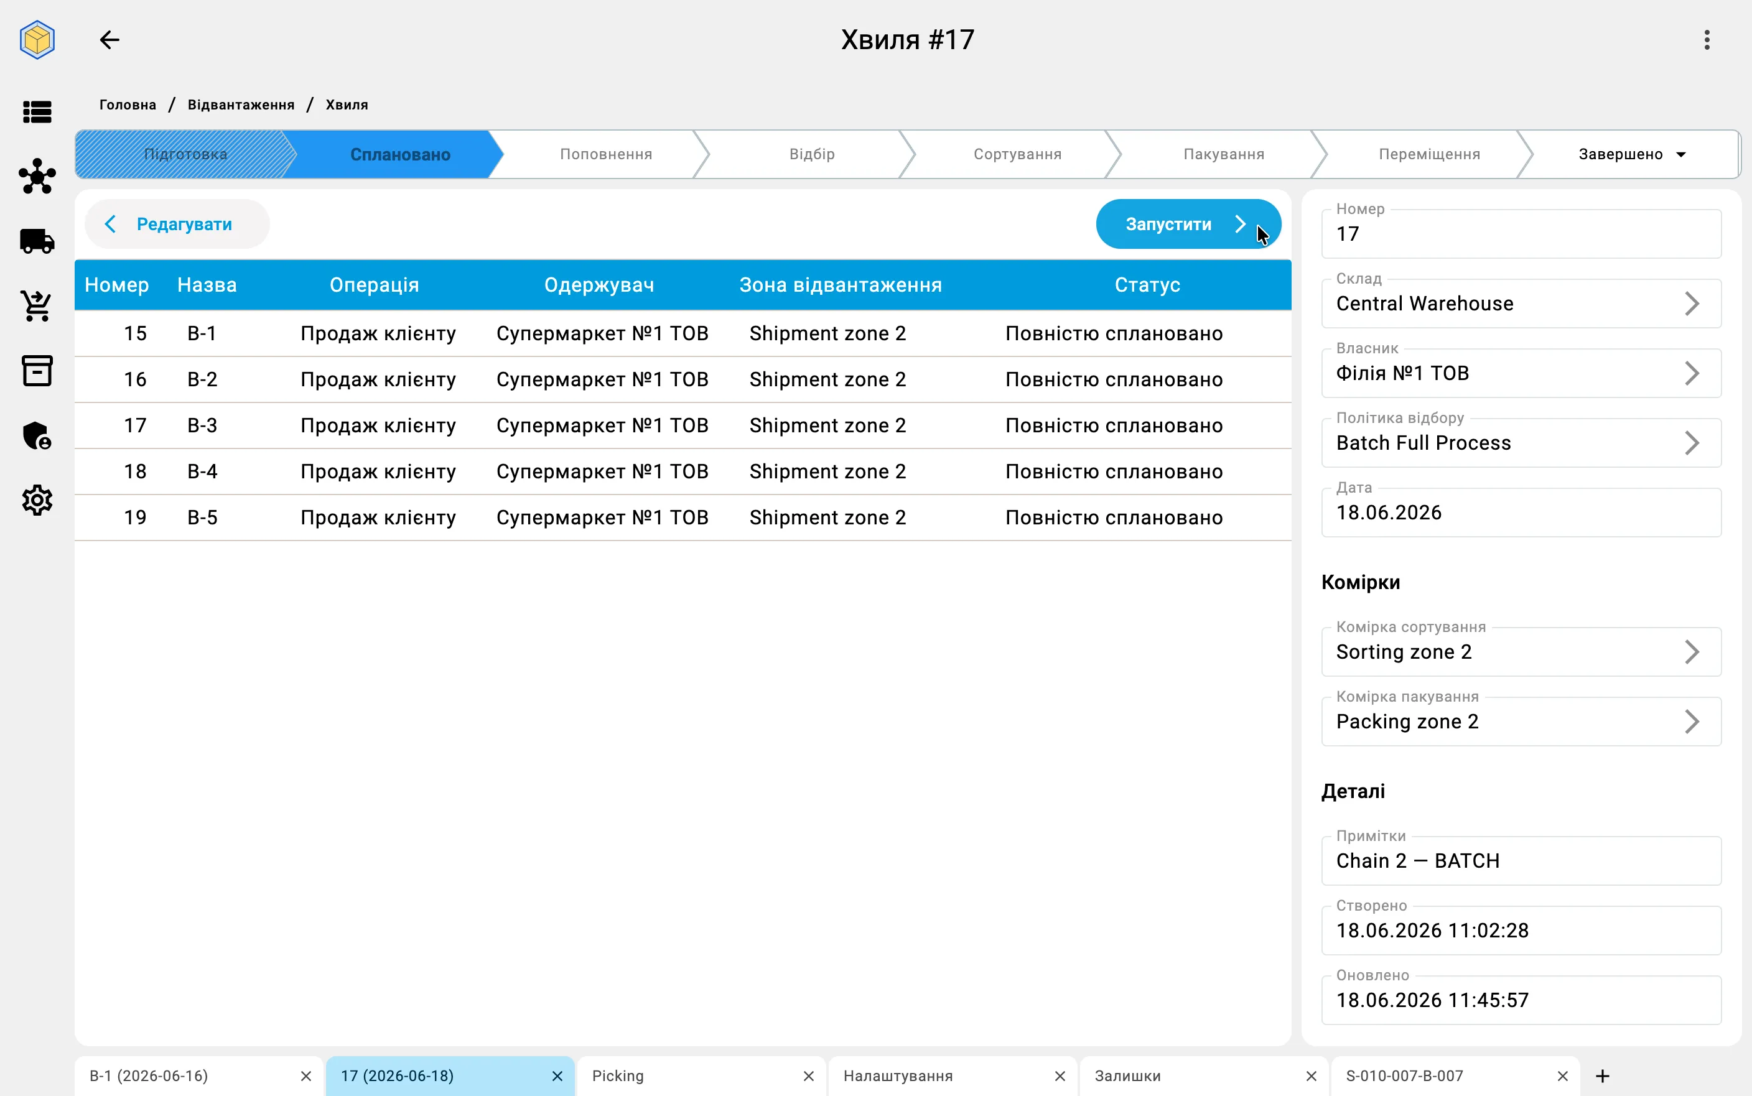Click the Дата field showing 18.06.2026

[x=1521, y=513]
